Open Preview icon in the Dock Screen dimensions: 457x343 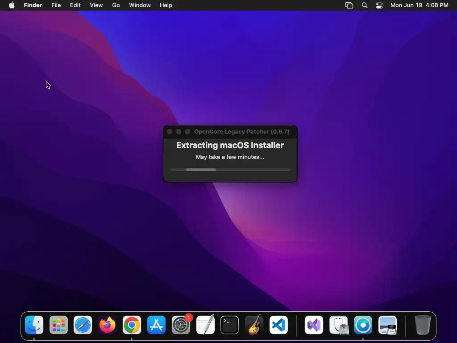tap(387, 325)
